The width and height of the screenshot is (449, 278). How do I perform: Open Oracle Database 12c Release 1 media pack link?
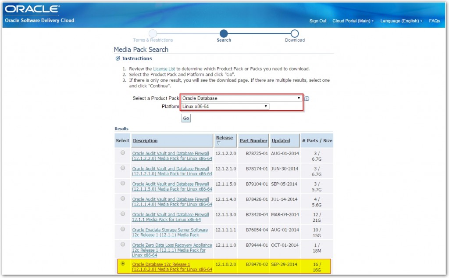point(171,267)
